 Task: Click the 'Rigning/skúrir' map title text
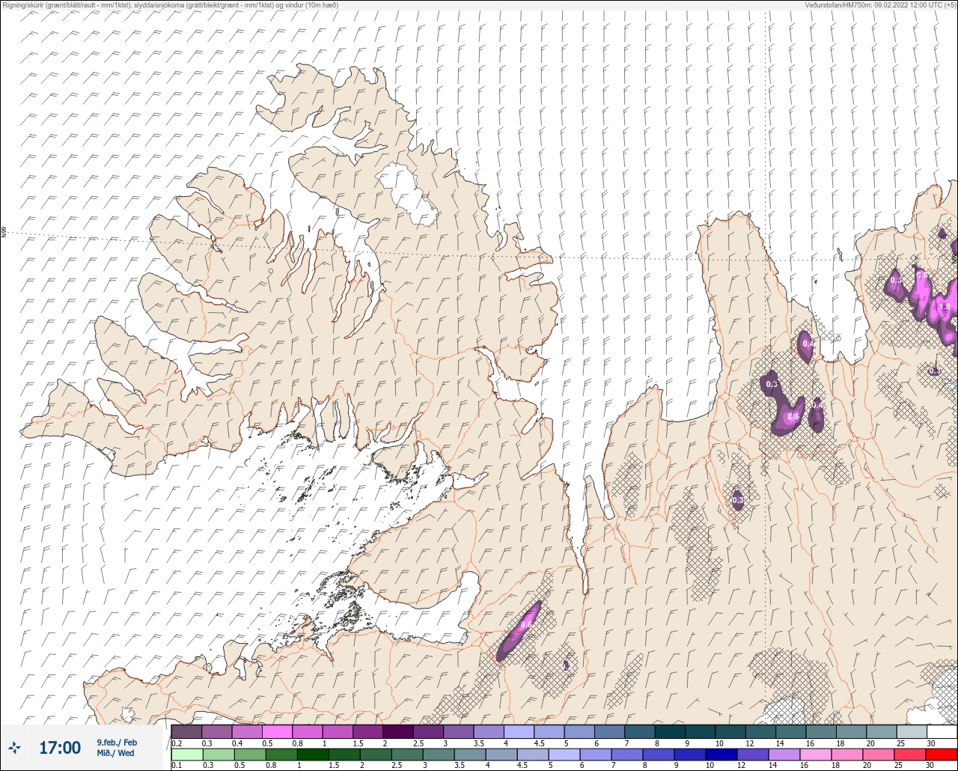(x=25, y=5)
